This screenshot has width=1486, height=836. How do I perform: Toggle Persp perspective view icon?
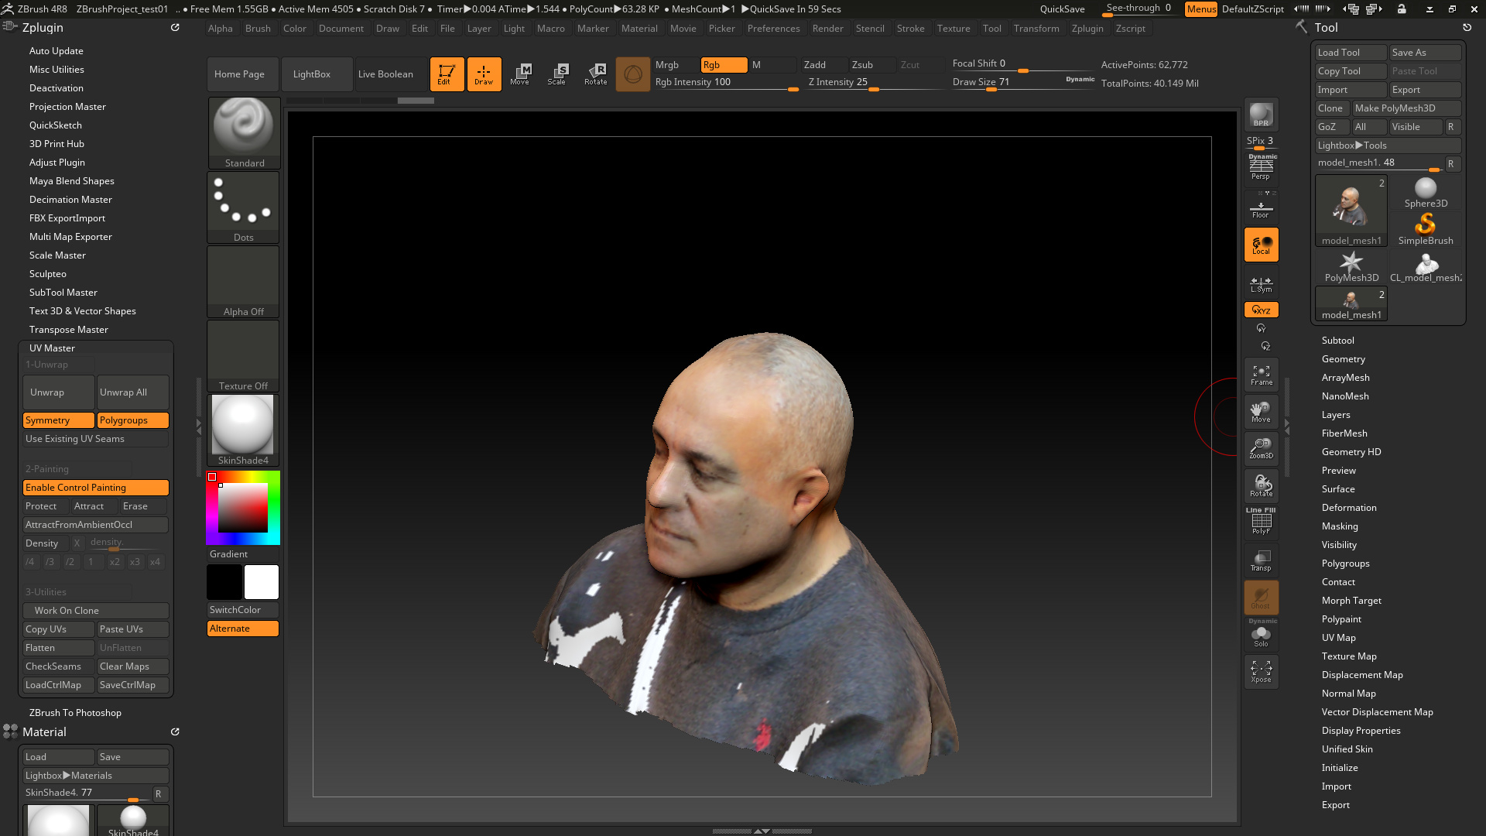tap(1261, 168)
